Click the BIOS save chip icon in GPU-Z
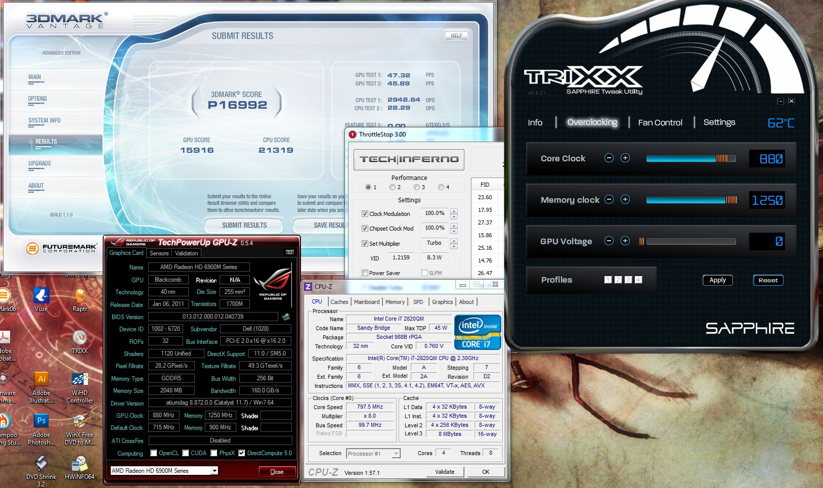The image size is (823, 488). [x=286, y=317]
